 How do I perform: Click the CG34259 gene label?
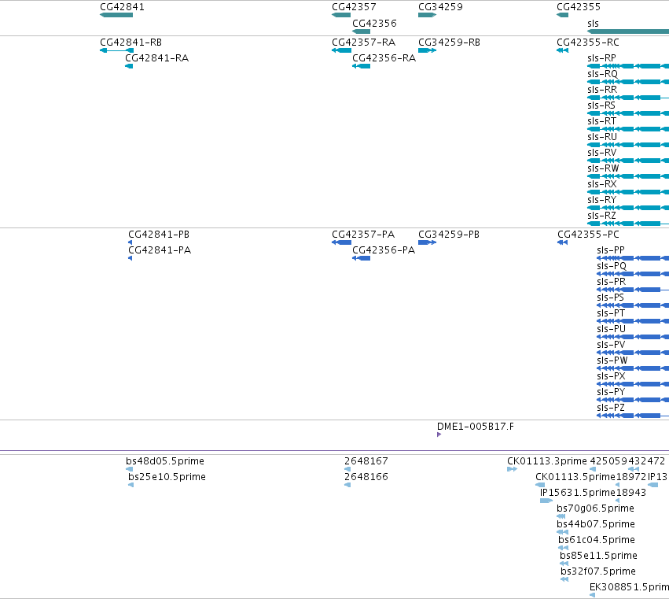click(440, 7)
